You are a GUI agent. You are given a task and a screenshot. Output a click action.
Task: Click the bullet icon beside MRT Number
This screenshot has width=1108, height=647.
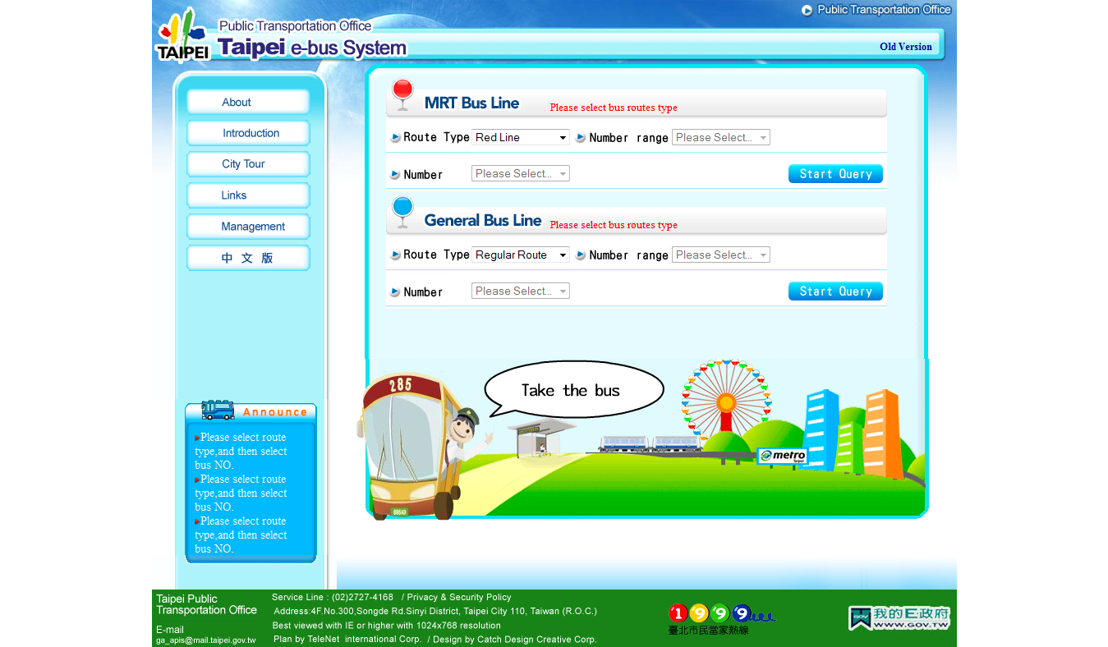(x=395, y=174)
